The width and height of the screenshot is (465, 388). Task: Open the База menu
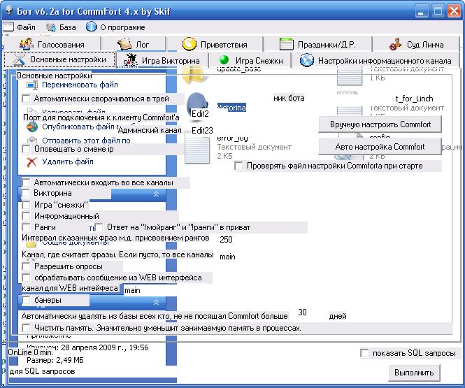(62, 27)
